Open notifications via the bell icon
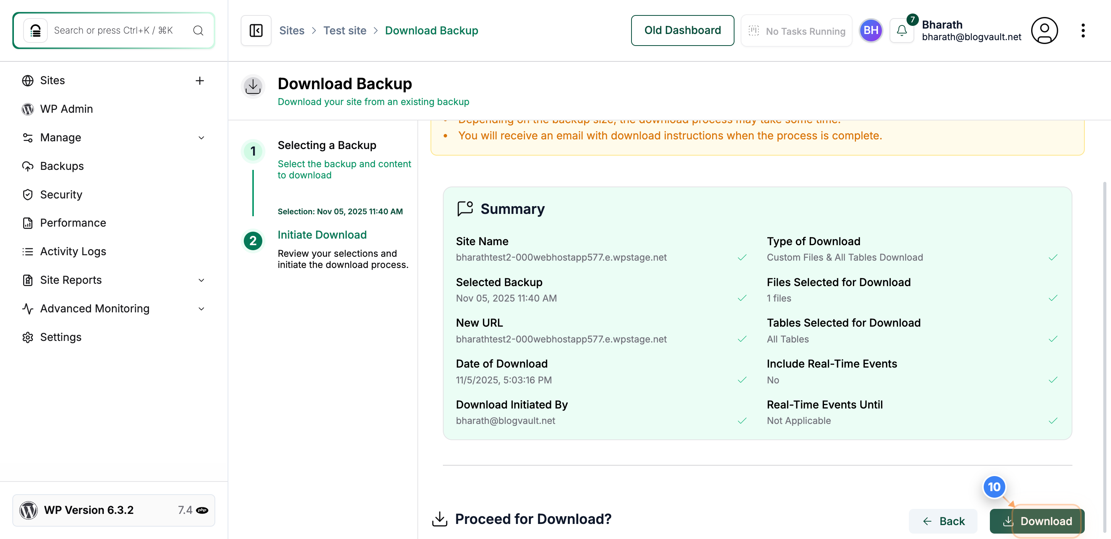The height and width of the screenshot is (539, 1111). [902, 30]
